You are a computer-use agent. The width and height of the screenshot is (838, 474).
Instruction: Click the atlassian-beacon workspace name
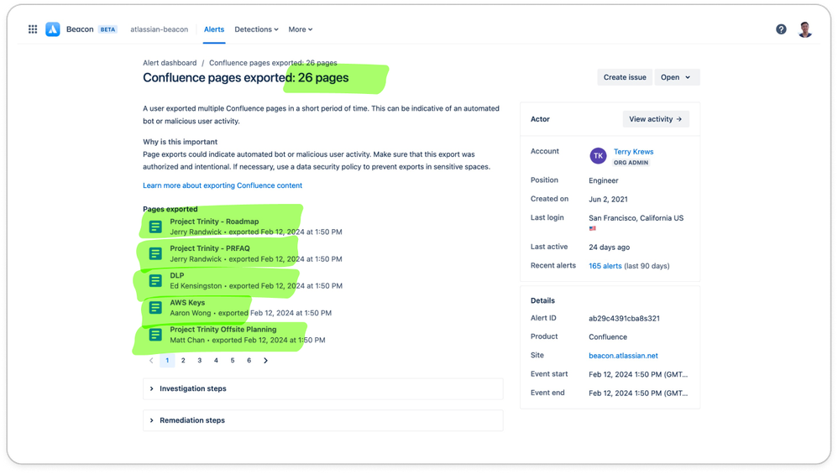click(160, 29)
